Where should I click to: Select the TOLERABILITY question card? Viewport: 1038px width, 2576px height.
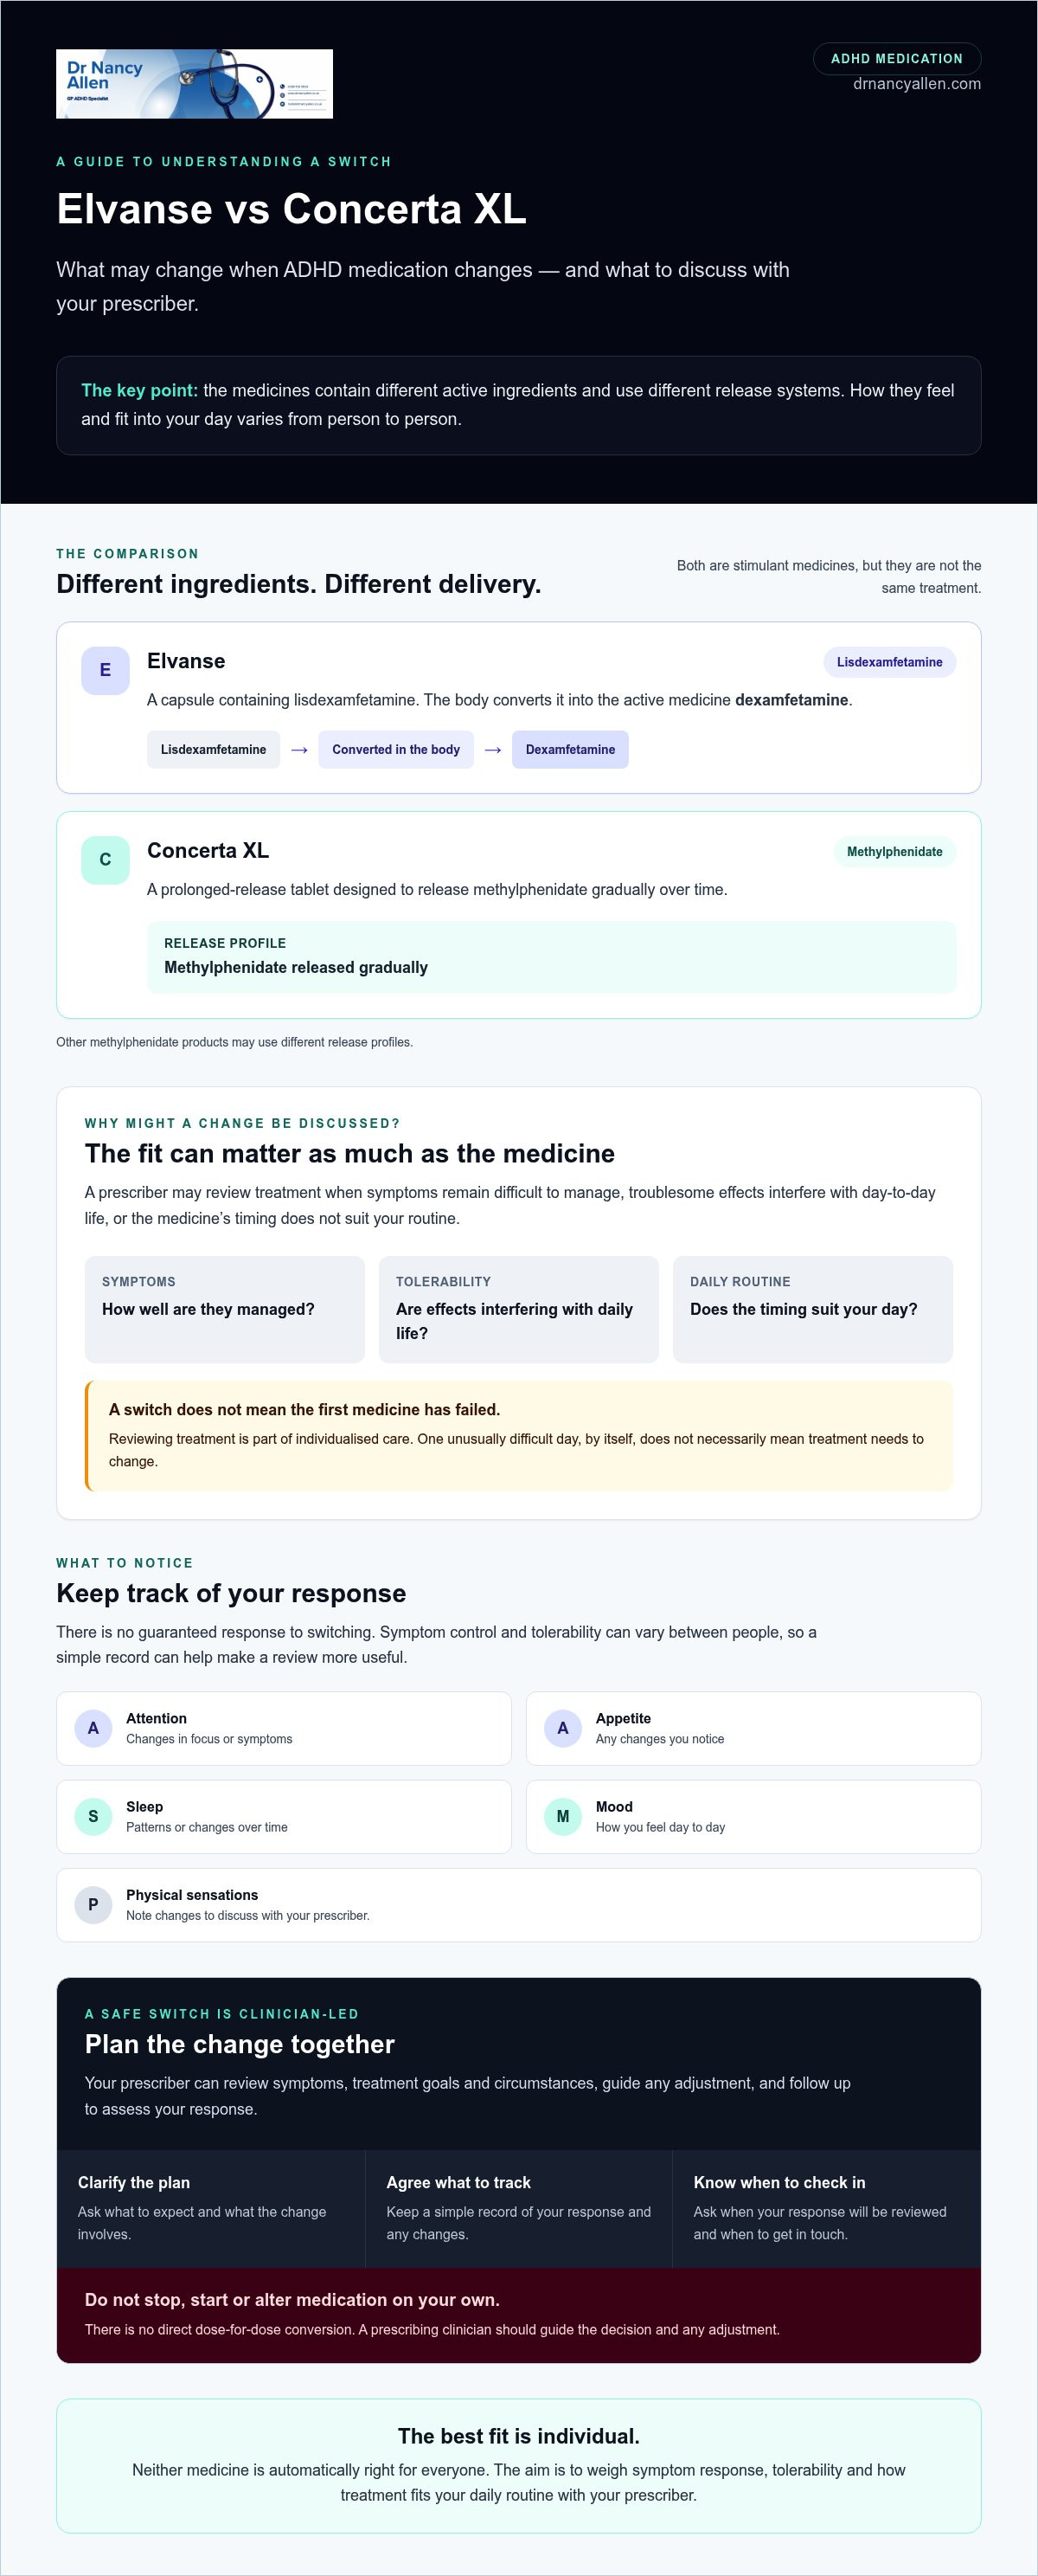pyautogui.click(x=518, y=1309)
